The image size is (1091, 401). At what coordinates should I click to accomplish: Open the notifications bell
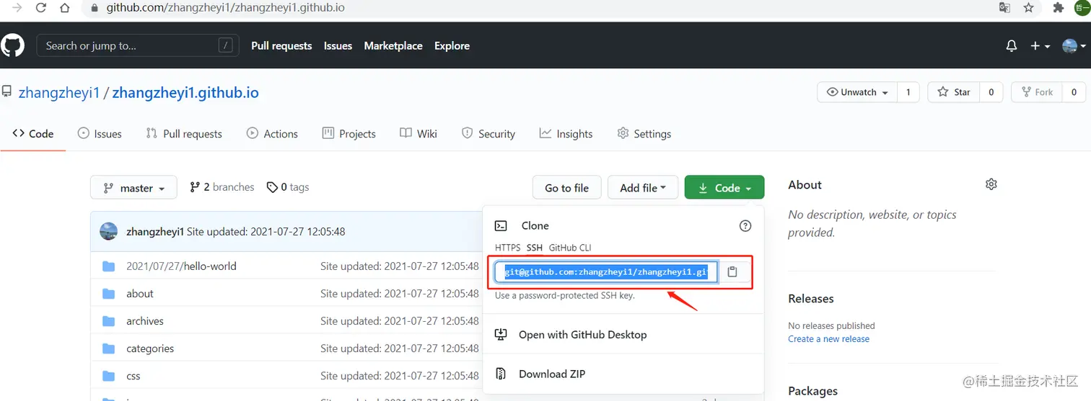1012,45
